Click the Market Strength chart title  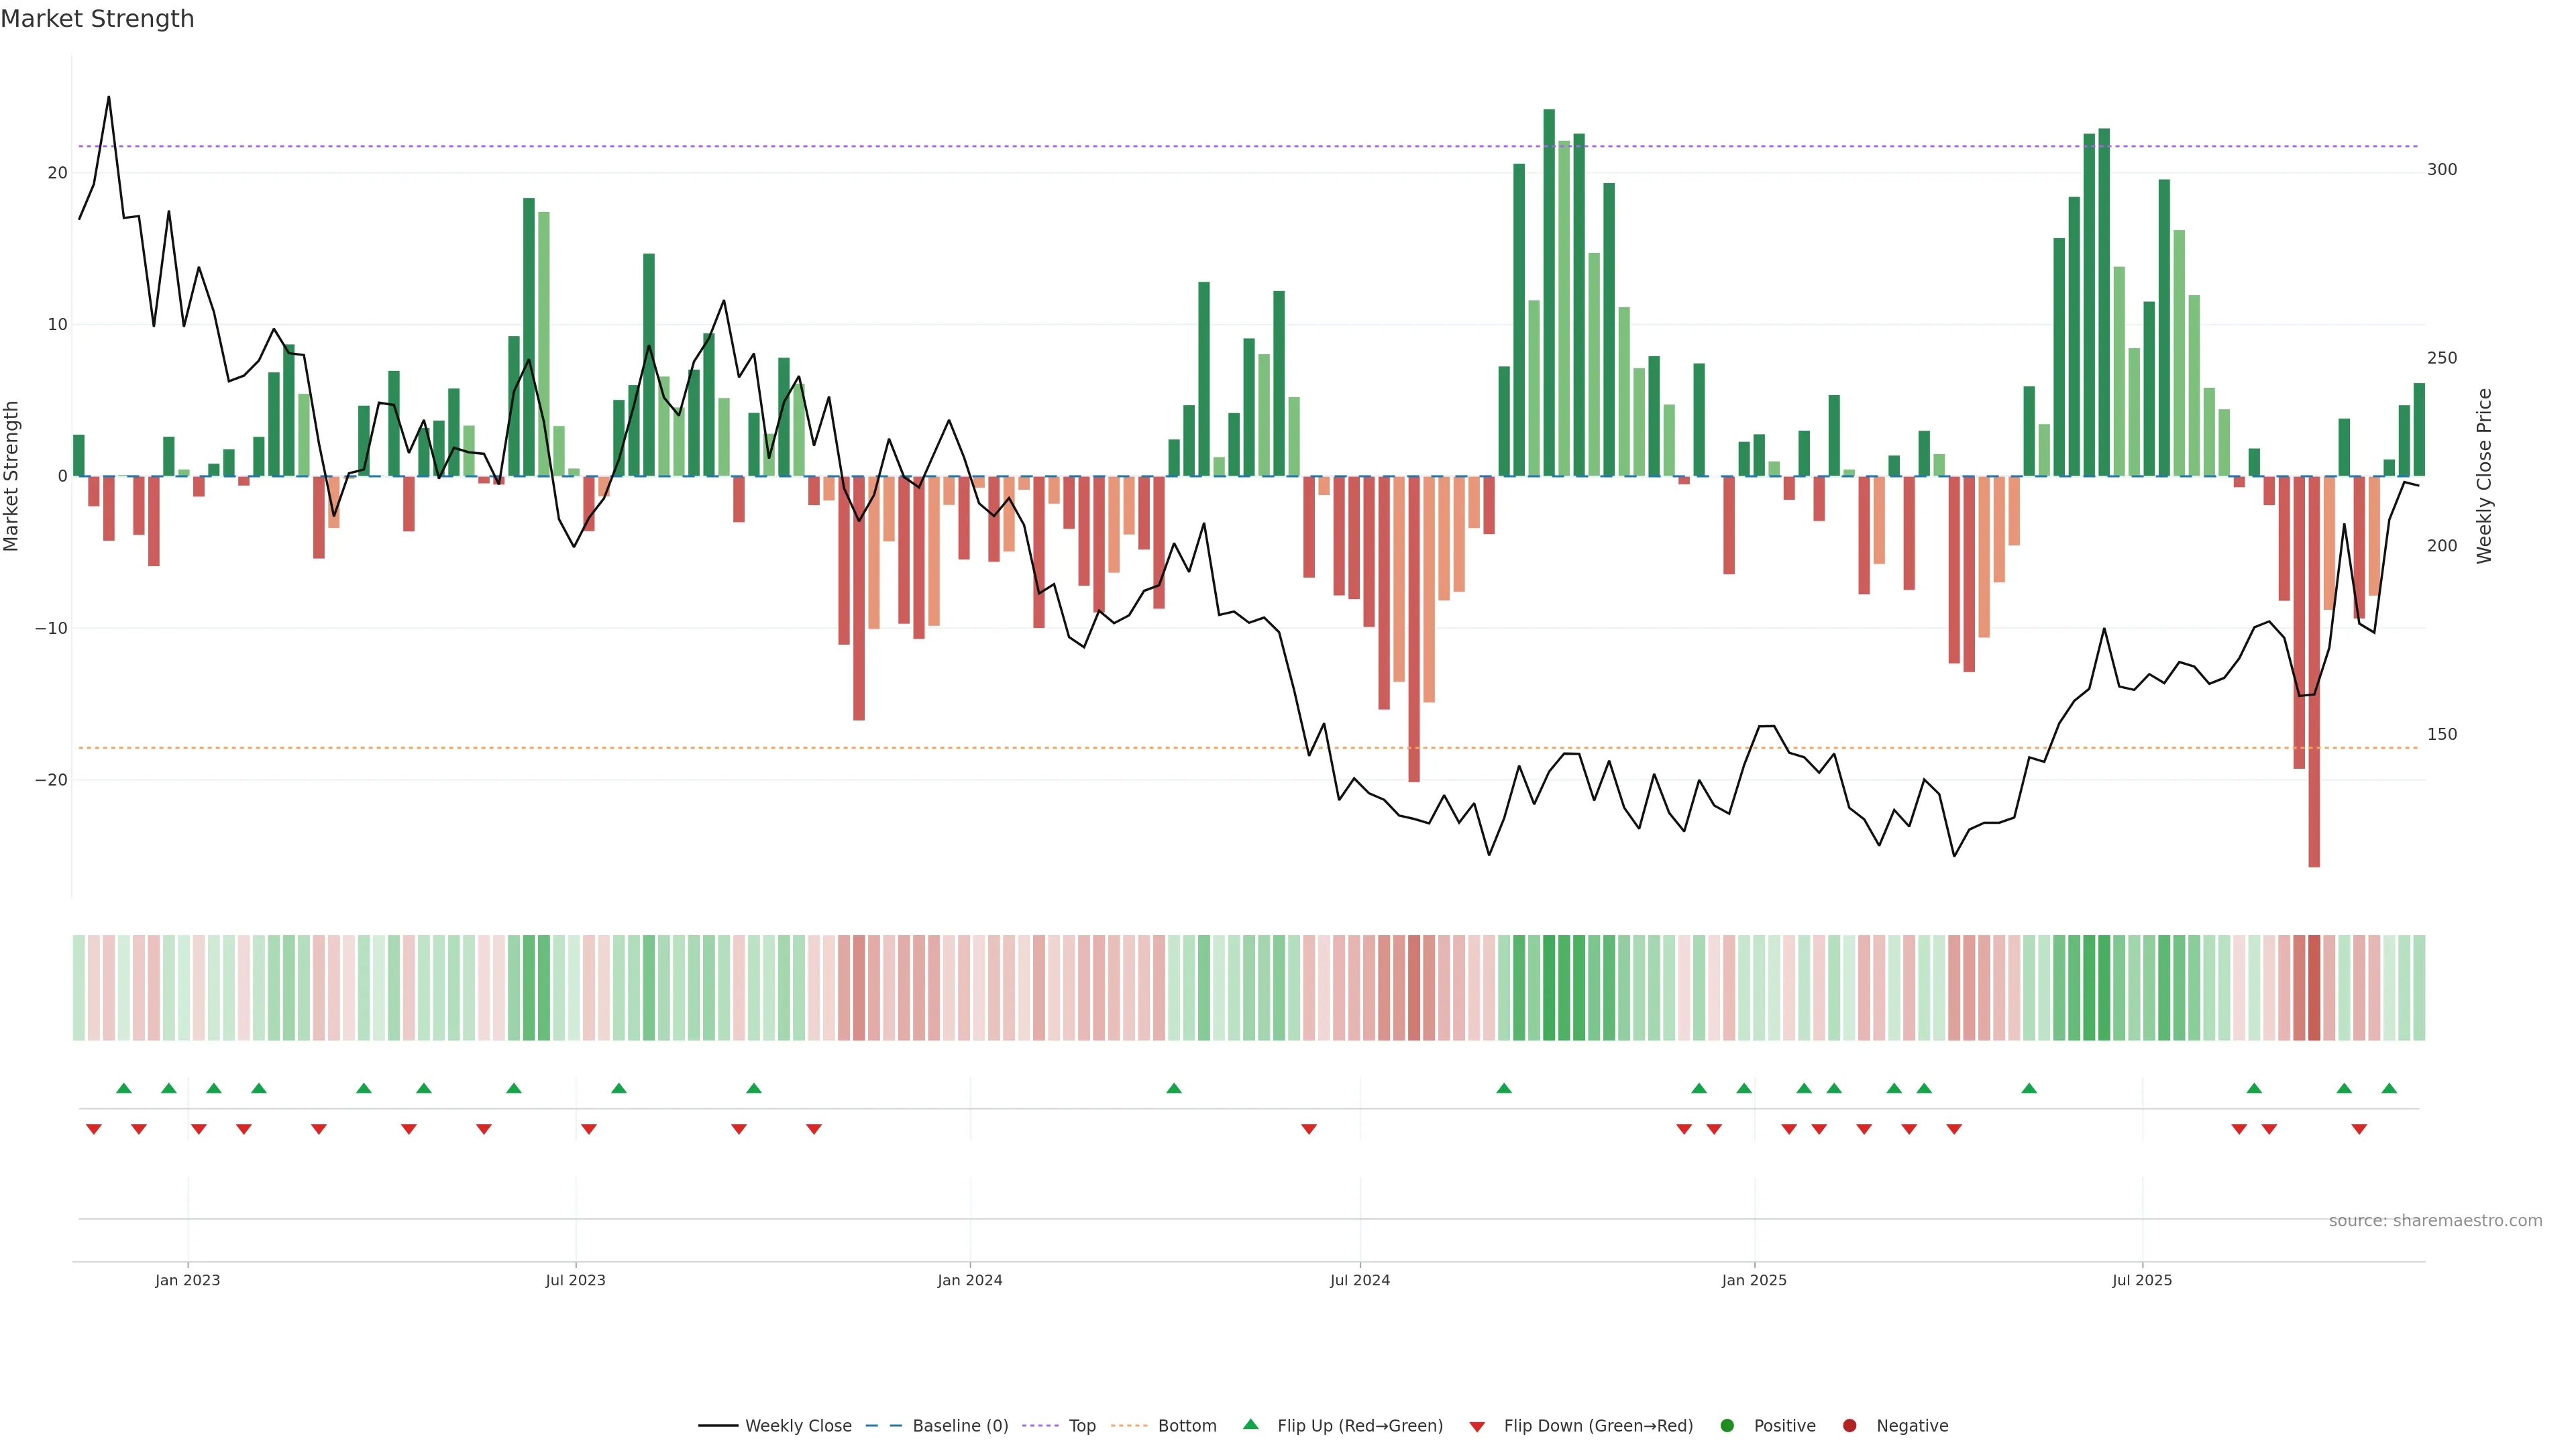pos(97,19)
